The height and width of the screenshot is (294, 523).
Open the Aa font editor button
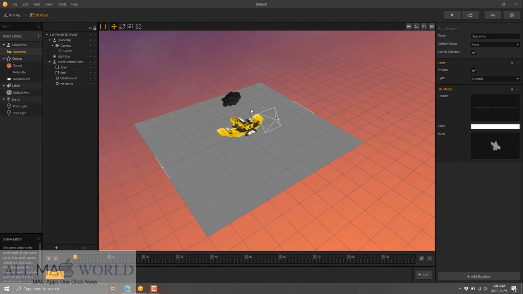pos(493,15)
